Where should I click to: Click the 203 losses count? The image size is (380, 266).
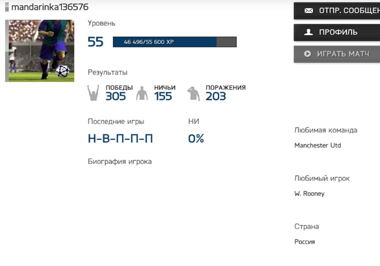point(216,97)
